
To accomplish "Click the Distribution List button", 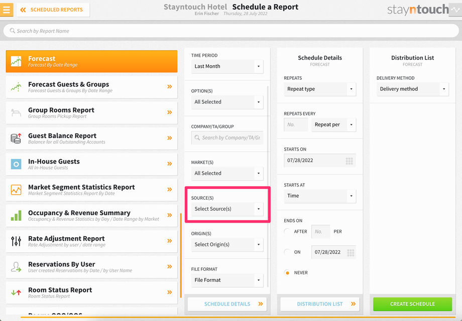I will point(320,304).
